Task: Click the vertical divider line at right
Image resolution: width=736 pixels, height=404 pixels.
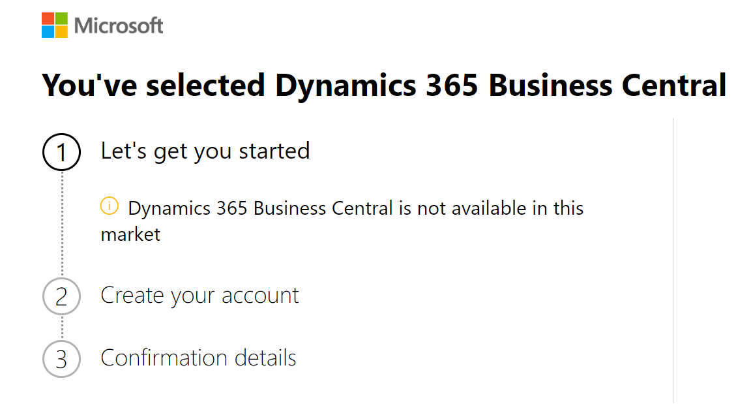Action: [673, 260]
